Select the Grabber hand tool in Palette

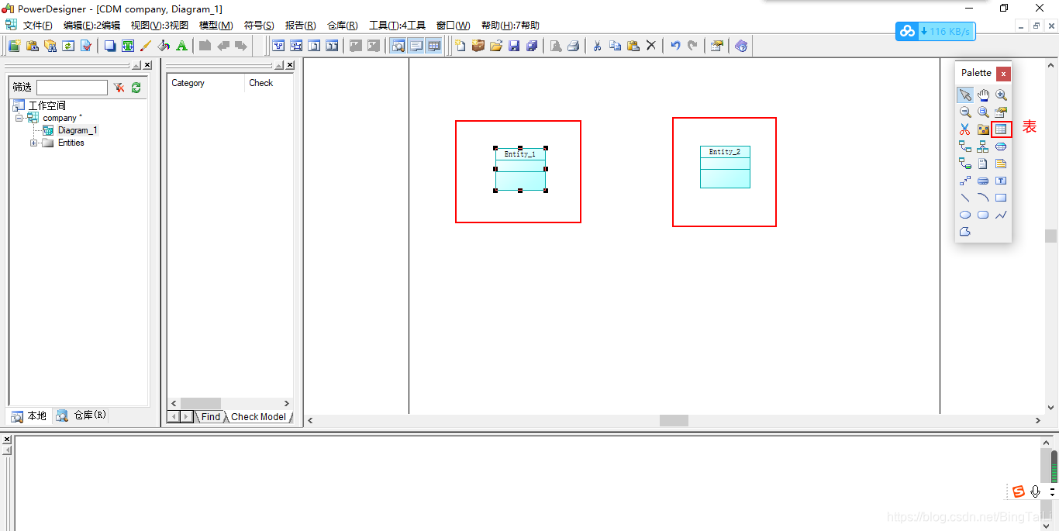[x=983, y=95]
